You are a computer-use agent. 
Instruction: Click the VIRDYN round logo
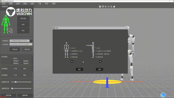(x=11, y=12)
